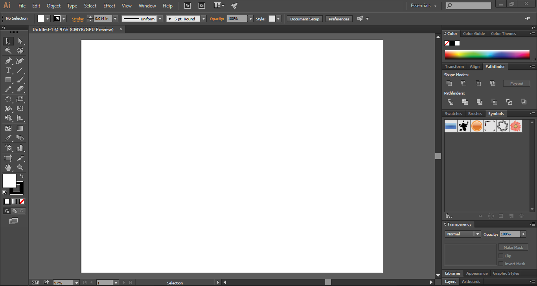This screenshot has width=537, height=286.
Task: Tick the Clip checkbox
Action: (501, 256)
